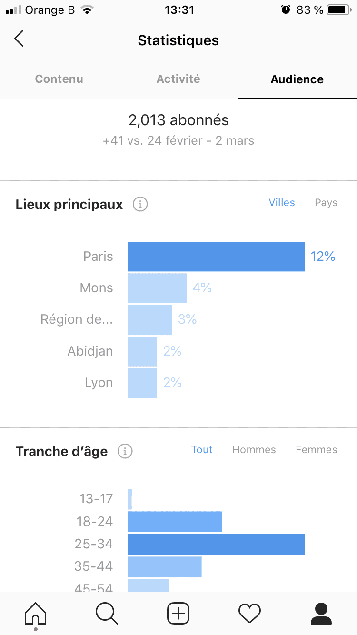
Task: Filter age range by Femmes
Action: click(317, 450)
